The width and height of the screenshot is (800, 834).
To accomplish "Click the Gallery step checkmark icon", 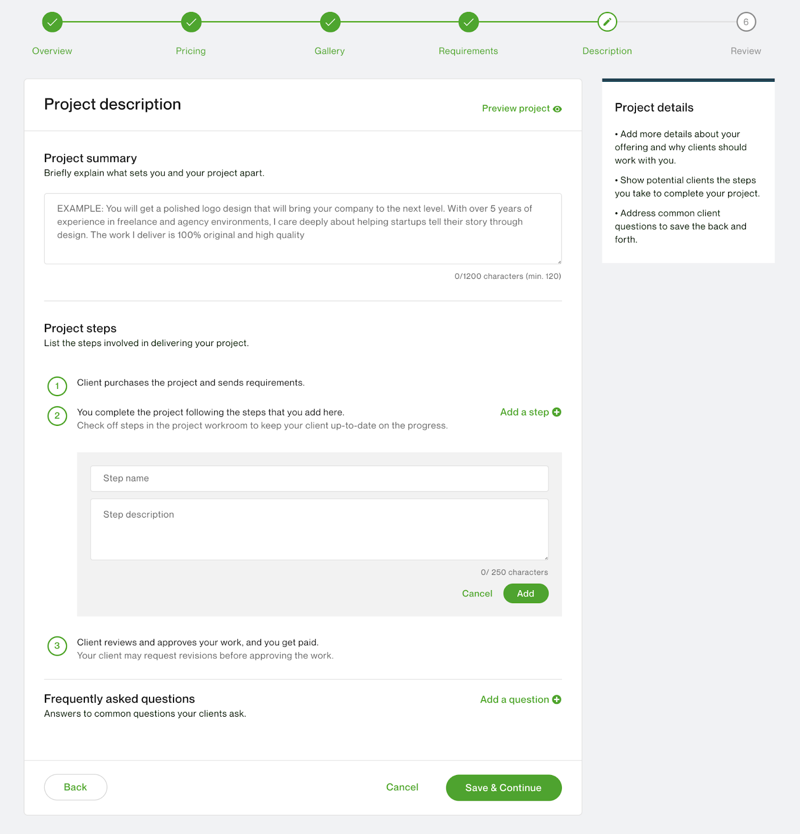I will click(x=330, y=22).
